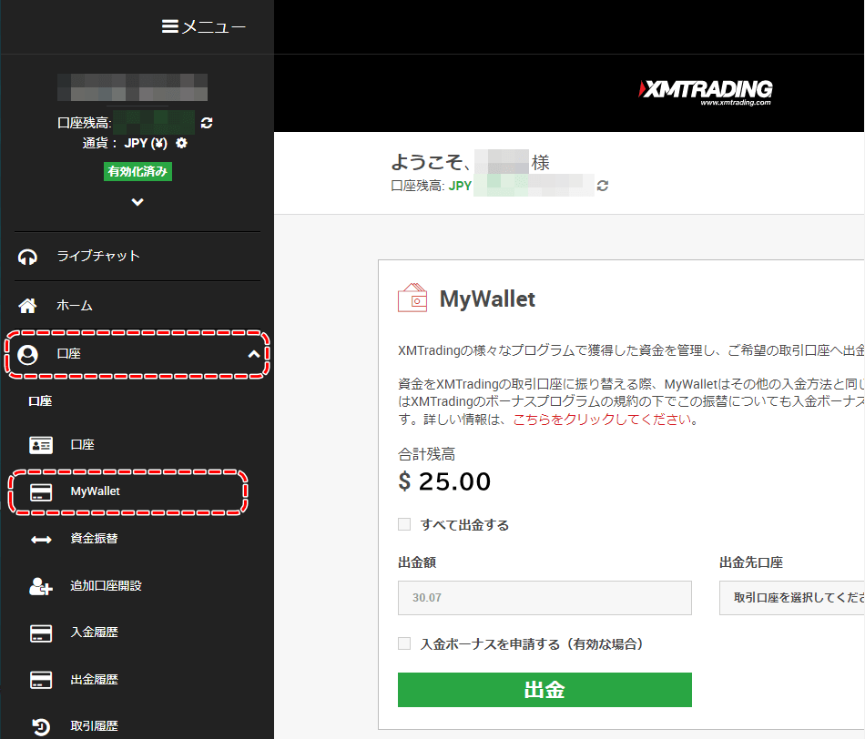Click the XMTRADING logo
Screen dimensions: 865x739
click(x=705, y=92)
